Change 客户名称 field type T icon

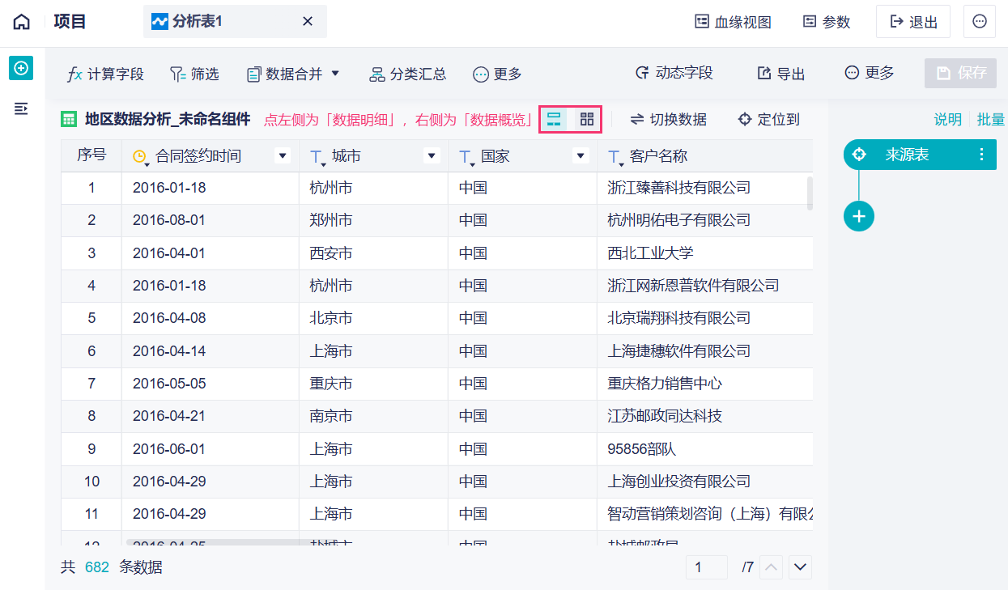(x=615, y=158)
